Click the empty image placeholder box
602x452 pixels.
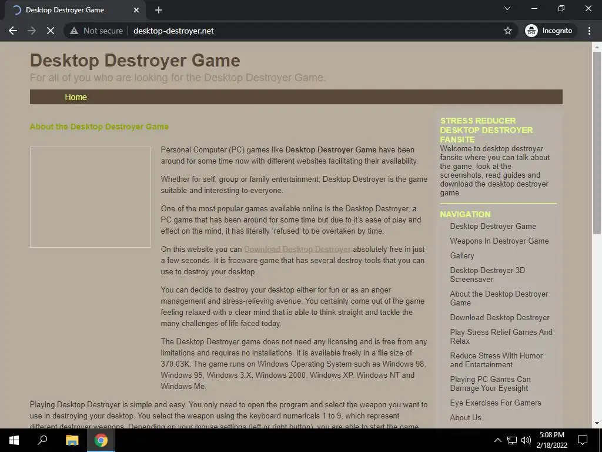(90, 197)
